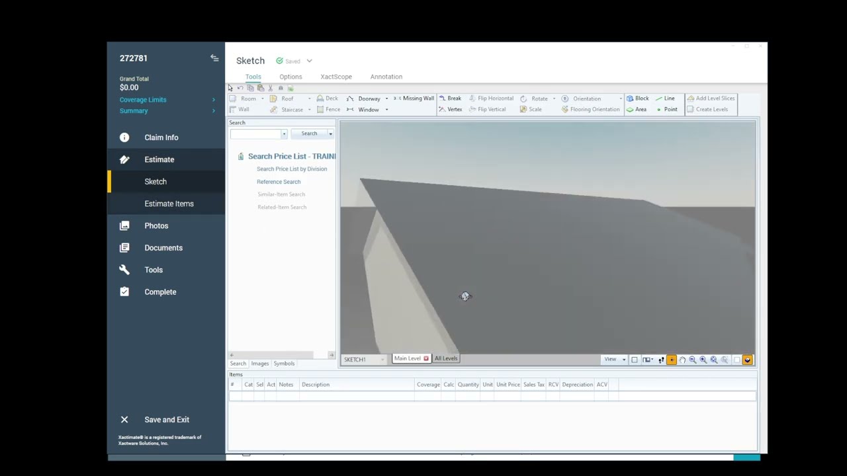Click the copy icon in quick toolbar

point(250,88)
